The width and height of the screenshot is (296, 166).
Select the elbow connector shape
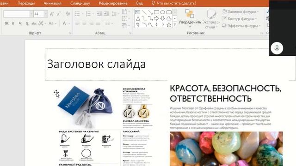(x=144, y=18)
